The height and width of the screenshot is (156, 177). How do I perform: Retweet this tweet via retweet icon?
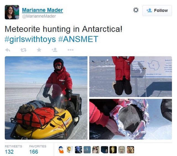point(24,50)
